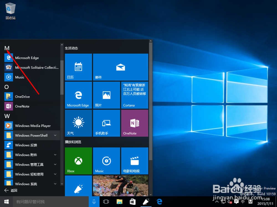Launch Microsoft Solitaire Collection from the list
277x207 pixels.
(32, 67)
